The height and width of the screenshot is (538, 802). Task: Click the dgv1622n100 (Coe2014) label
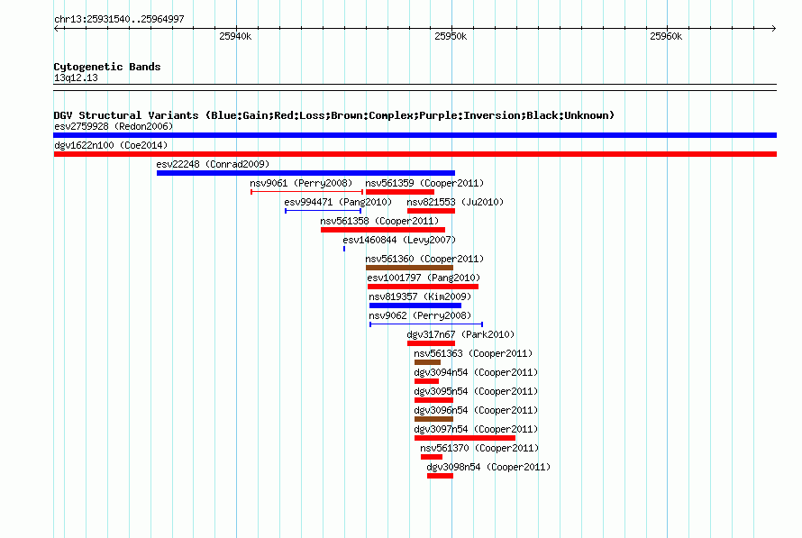tap(111, 145)
